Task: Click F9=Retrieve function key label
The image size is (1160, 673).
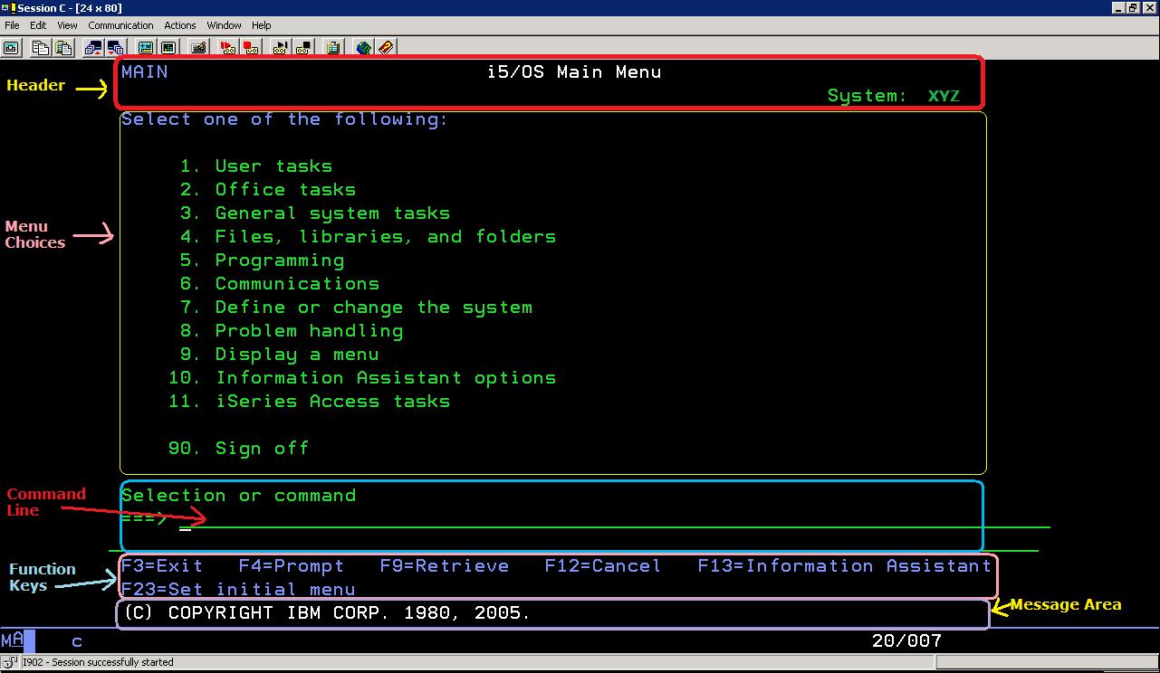Action: pyautogui.click(x=445, y=566)
